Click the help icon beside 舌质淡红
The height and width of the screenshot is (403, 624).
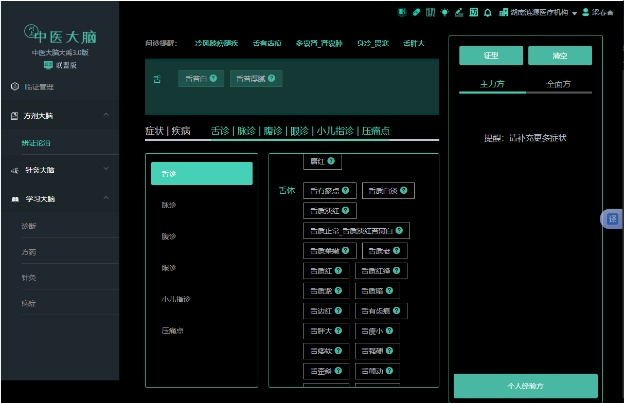[x=345, y=210]
